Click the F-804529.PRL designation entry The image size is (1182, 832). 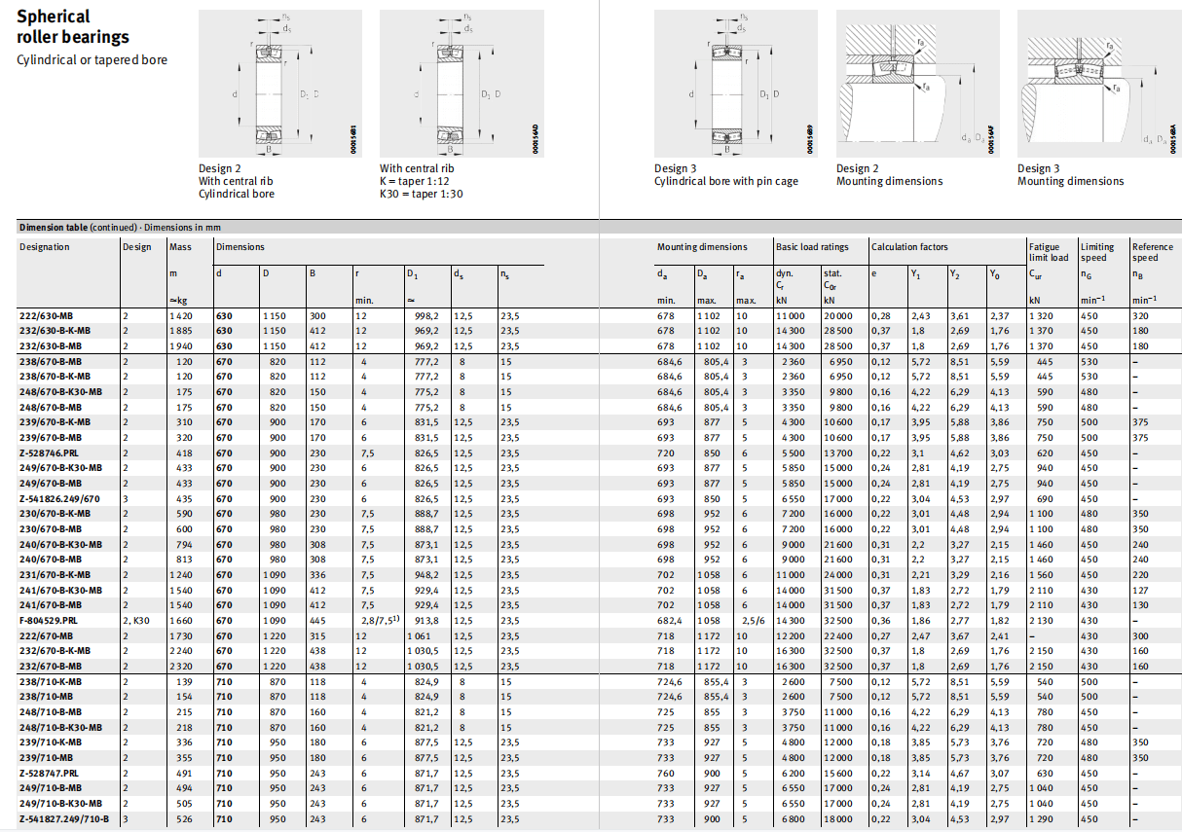[47, 620]
